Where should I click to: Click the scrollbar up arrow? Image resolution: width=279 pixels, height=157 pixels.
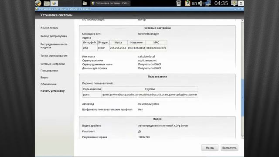(x=242, y=21)
